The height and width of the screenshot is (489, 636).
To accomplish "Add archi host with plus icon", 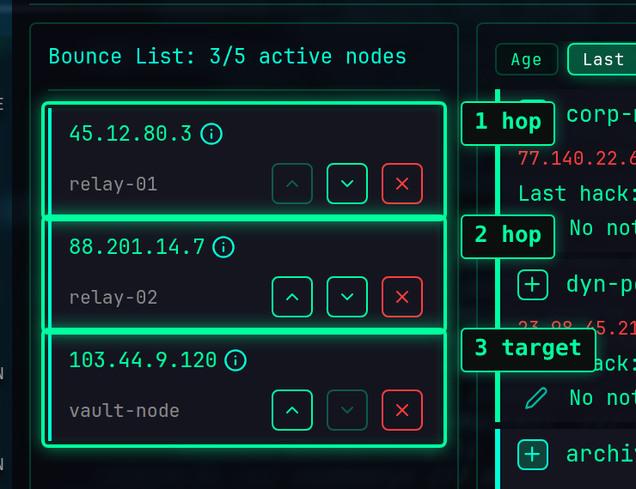I will coord(533,455).
